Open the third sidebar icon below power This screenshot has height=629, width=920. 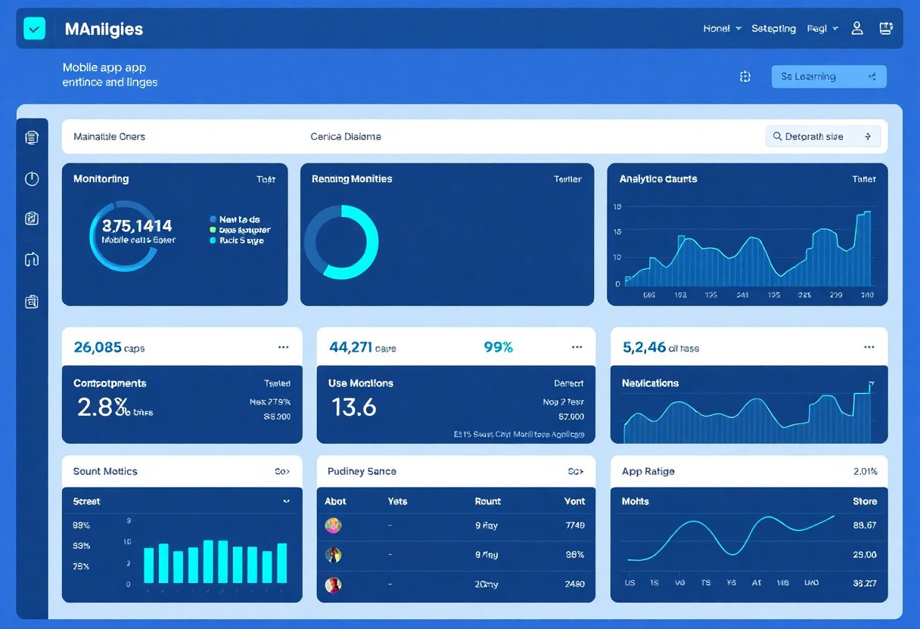tap(32, 218)
